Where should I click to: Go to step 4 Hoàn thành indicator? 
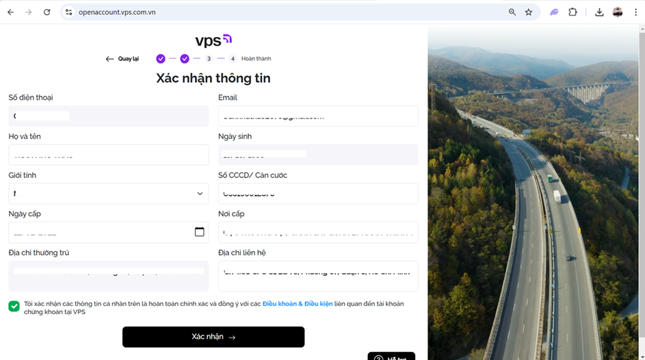coord(233,59)
